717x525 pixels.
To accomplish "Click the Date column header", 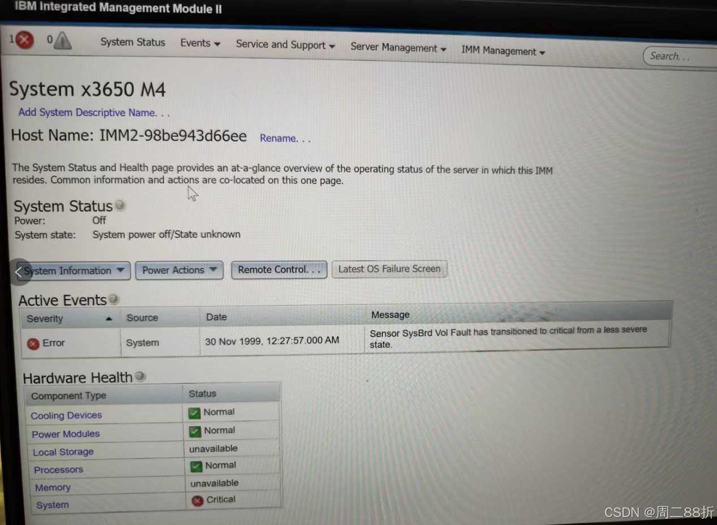I will [x=282, y=317].
